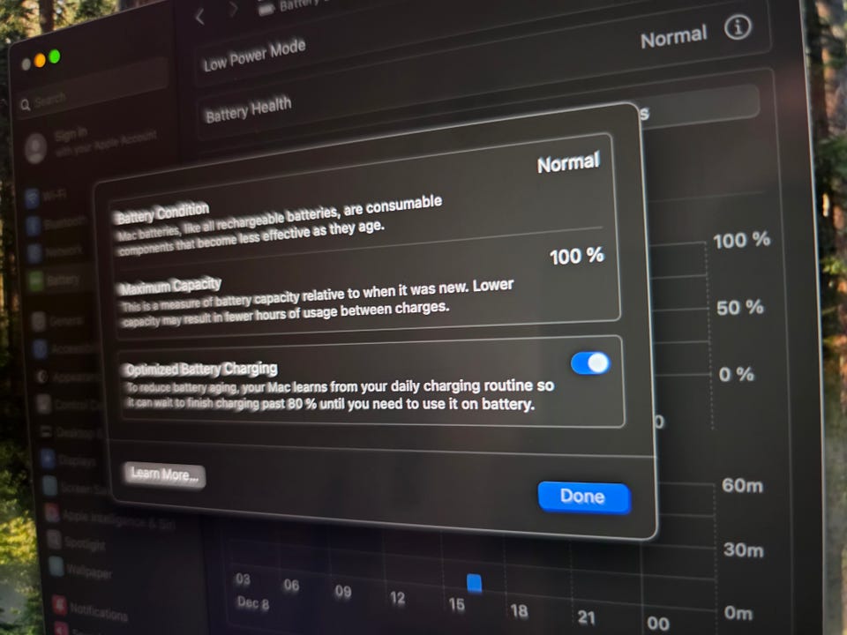Click the Battery Health info icon
Viewport: 847px width, 635px height.
click(x=738, y=27)
